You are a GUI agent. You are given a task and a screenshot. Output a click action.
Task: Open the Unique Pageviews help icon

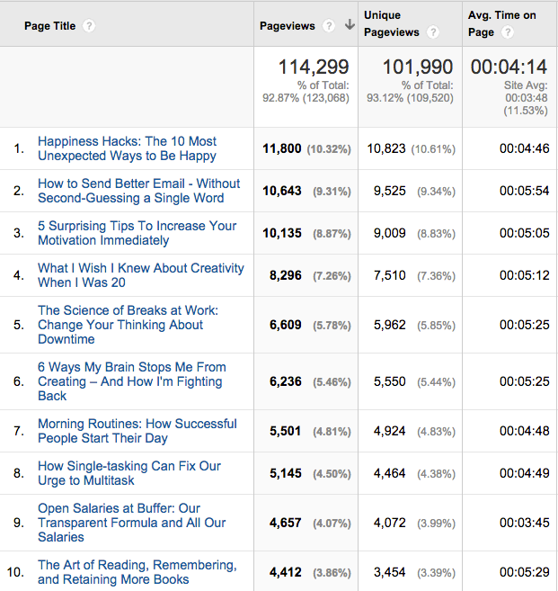[433, 32]
